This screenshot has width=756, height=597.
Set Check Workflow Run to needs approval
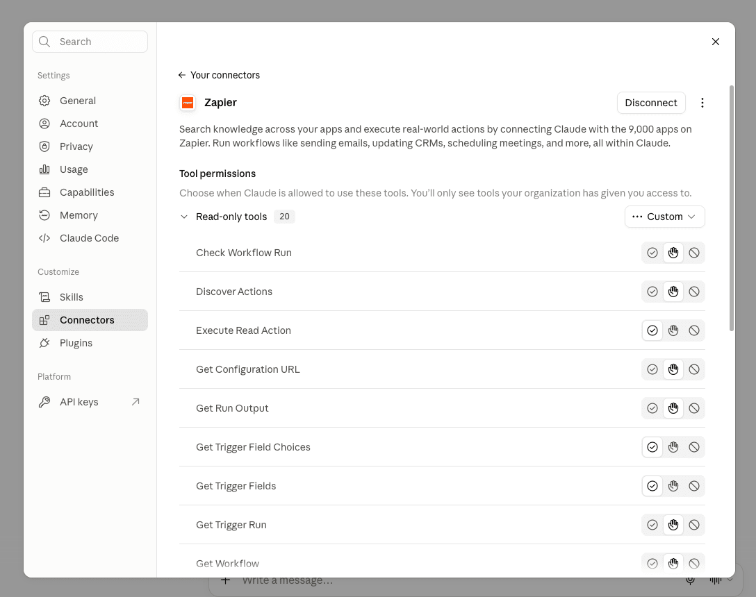click(673, 253)
